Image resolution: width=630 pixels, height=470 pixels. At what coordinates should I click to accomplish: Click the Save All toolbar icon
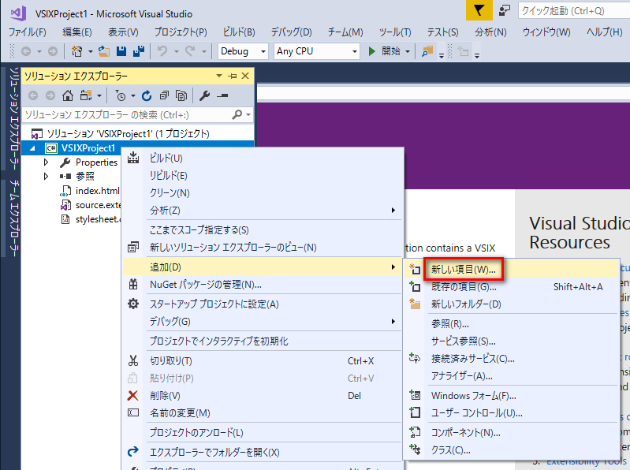click(139, 51)
